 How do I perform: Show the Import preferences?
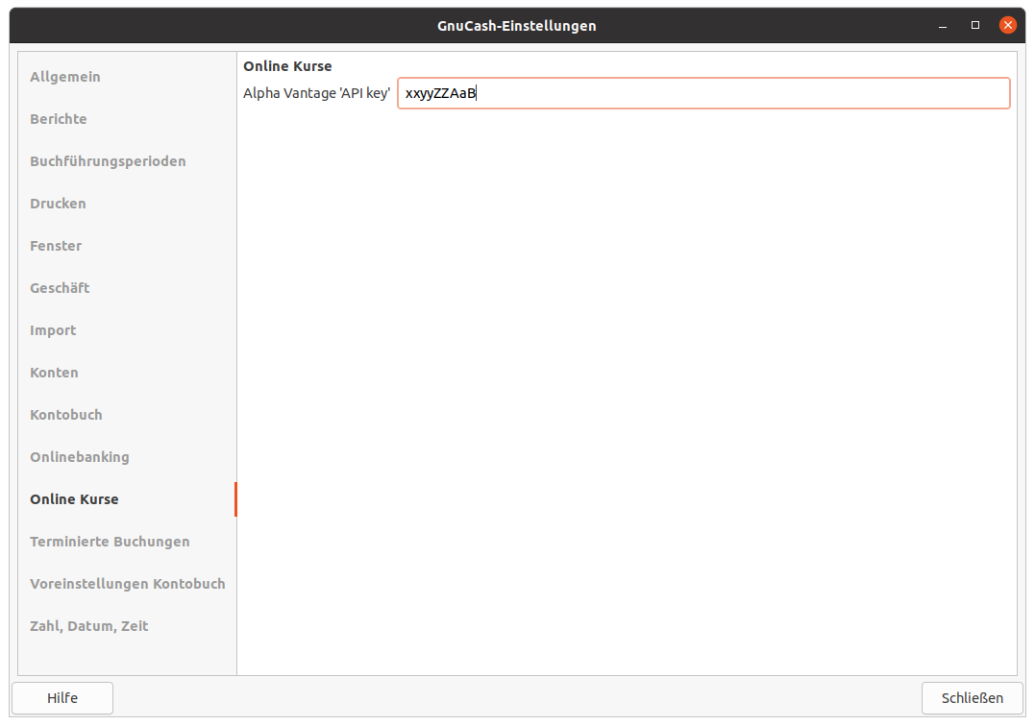(x=53, y=330)
